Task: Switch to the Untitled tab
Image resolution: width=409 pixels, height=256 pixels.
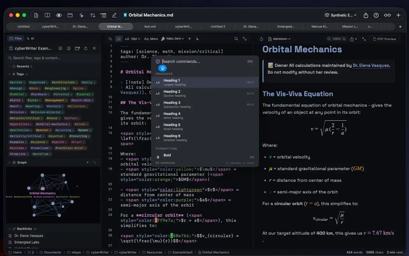Action: pos(24,27)
